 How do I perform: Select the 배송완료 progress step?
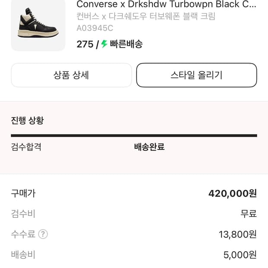tap(149, 147)
